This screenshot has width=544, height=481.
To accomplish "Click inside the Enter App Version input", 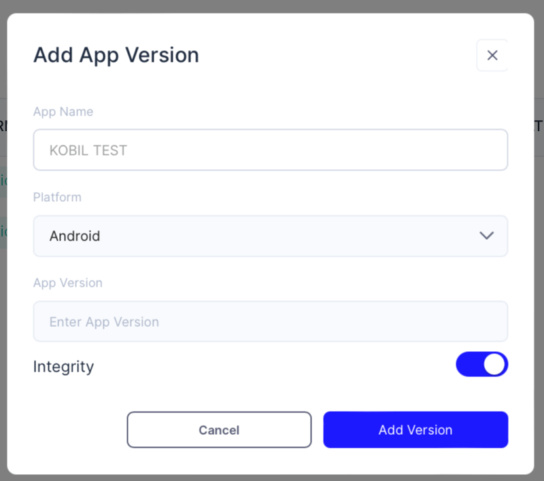I will coord(271,321).
